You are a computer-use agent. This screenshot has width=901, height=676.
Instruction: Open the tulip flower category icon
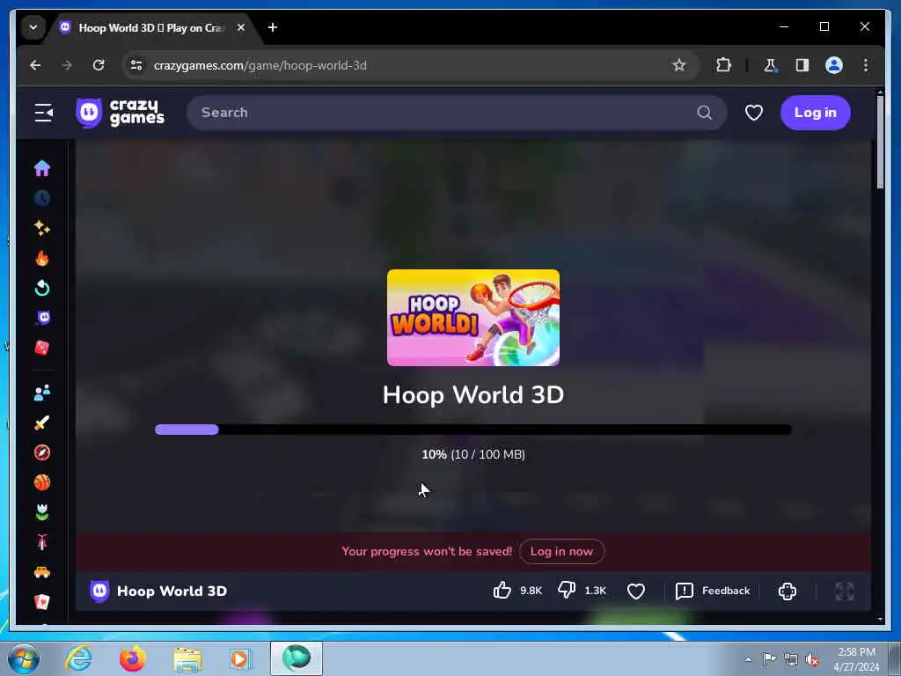coord(42,513)
